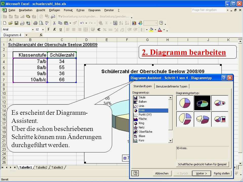The height and width of the screenshot is (182, 243).
Task: Click the 'Frage hier eingeben' help field
Action: (209, 10)
